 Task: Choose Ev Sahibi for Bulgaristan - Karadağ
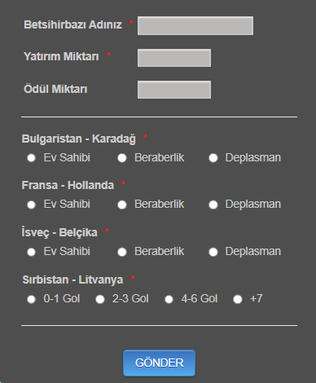tap(31, 158)
